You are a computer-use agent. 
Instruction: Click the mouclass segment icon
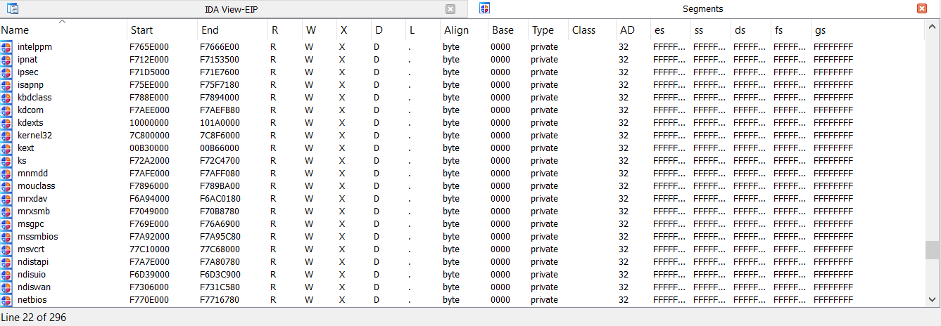6,186
